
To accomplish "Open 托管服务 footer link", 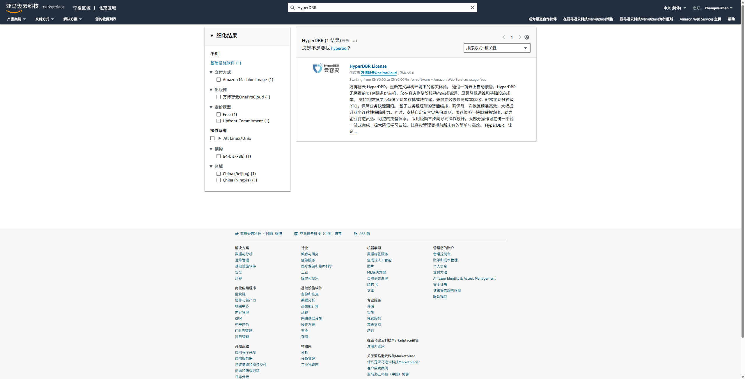I will tap(374, 319).
